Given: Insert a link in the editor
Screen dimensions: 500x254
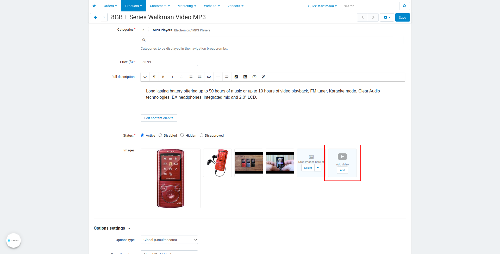Looking at the screenshot, I should [209, 77].
